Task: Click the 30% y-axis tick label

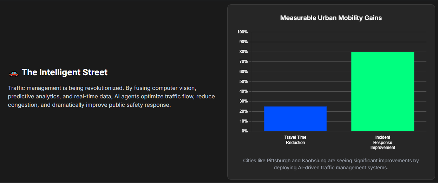Action: (x=243, y=101)
